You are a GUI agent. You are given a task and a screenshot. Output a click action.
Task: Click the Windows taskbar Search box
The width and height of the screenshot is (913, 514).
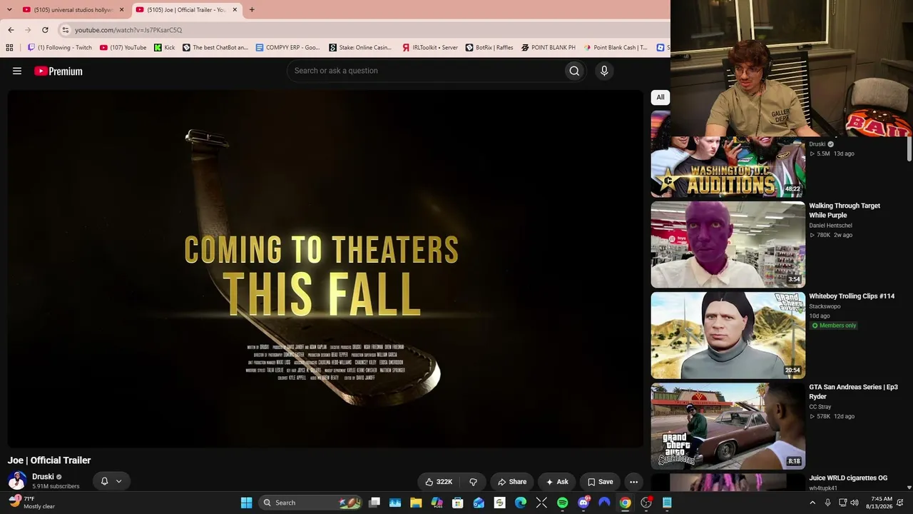(x=310, y=503)
